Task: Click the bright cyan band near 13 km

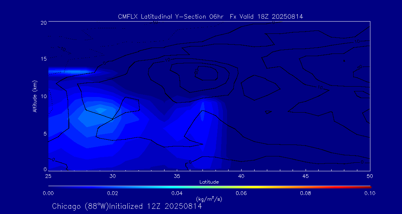Action: click(71, 71)
